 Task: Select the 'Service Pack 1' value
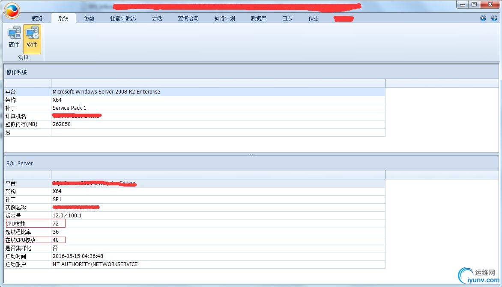[x=69, y=108]
